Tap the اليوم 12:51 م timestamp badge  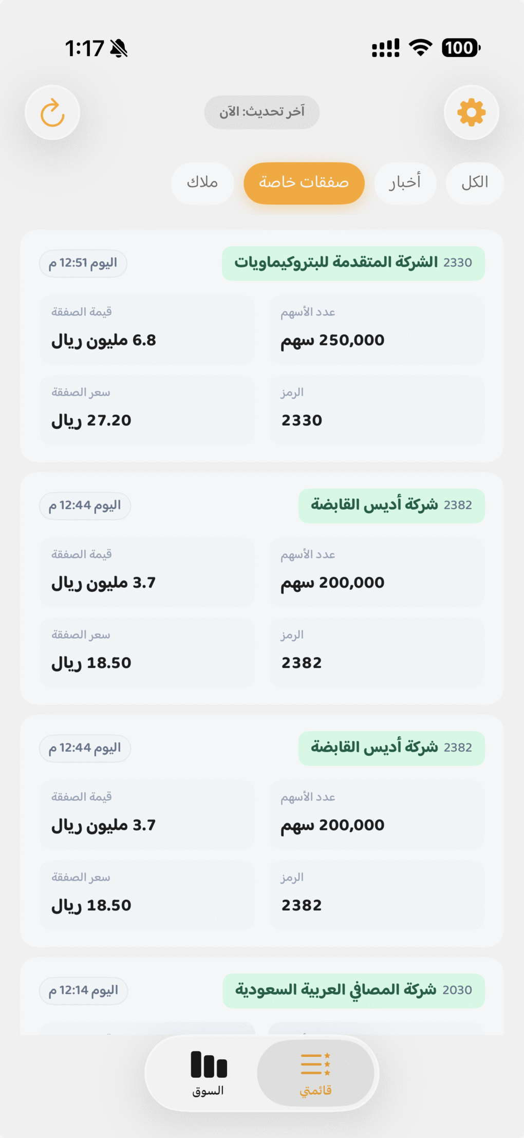(83, 264)
